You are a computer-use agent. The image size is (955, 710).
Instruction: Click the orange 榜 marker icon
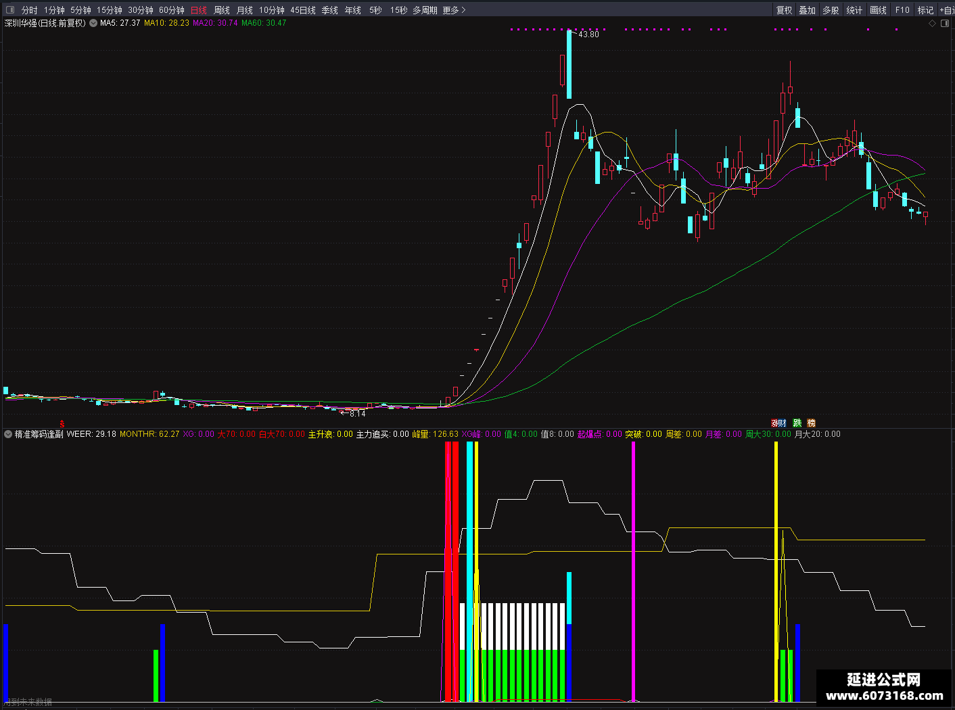click(811, 423)
